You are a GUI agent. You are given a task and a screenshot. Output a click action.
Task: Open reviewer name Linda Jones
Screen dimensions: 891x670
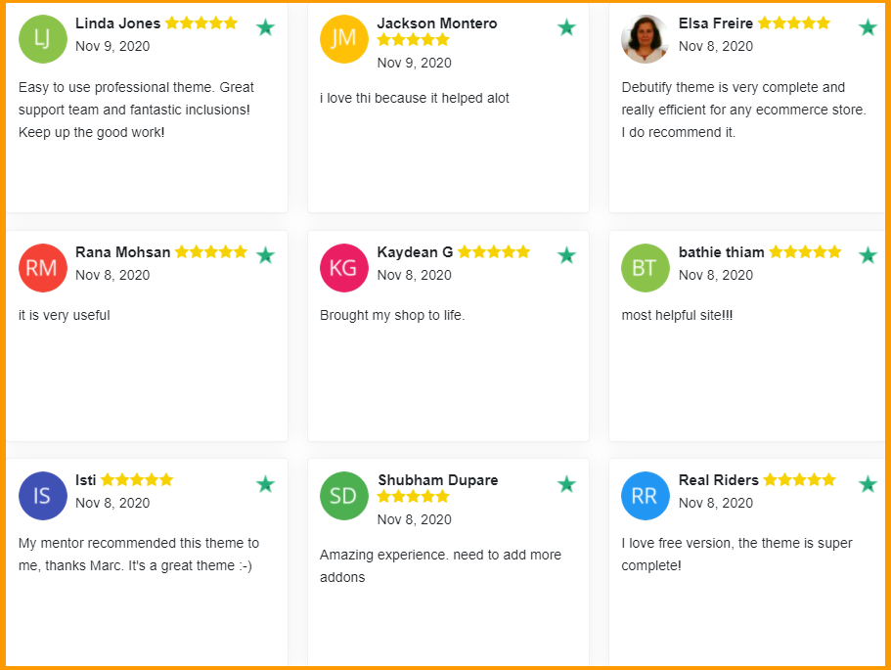click(x=117, y=23)
